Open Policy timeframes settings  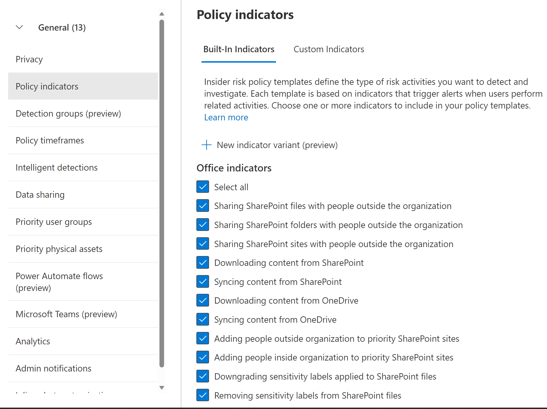(50, 141)
